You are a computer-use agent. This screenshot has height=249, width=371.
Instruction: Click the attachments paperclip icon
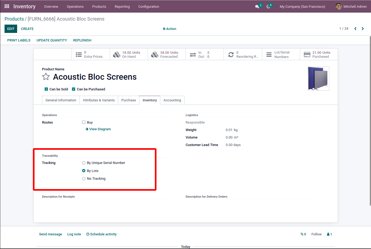(x=302, y=234)
